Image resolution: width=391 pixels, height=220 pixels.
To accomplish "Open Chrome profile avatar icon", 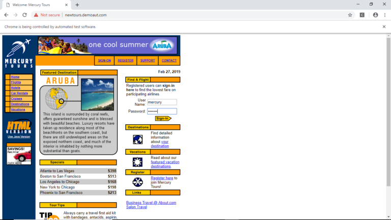I will click(x=375, y=15).
